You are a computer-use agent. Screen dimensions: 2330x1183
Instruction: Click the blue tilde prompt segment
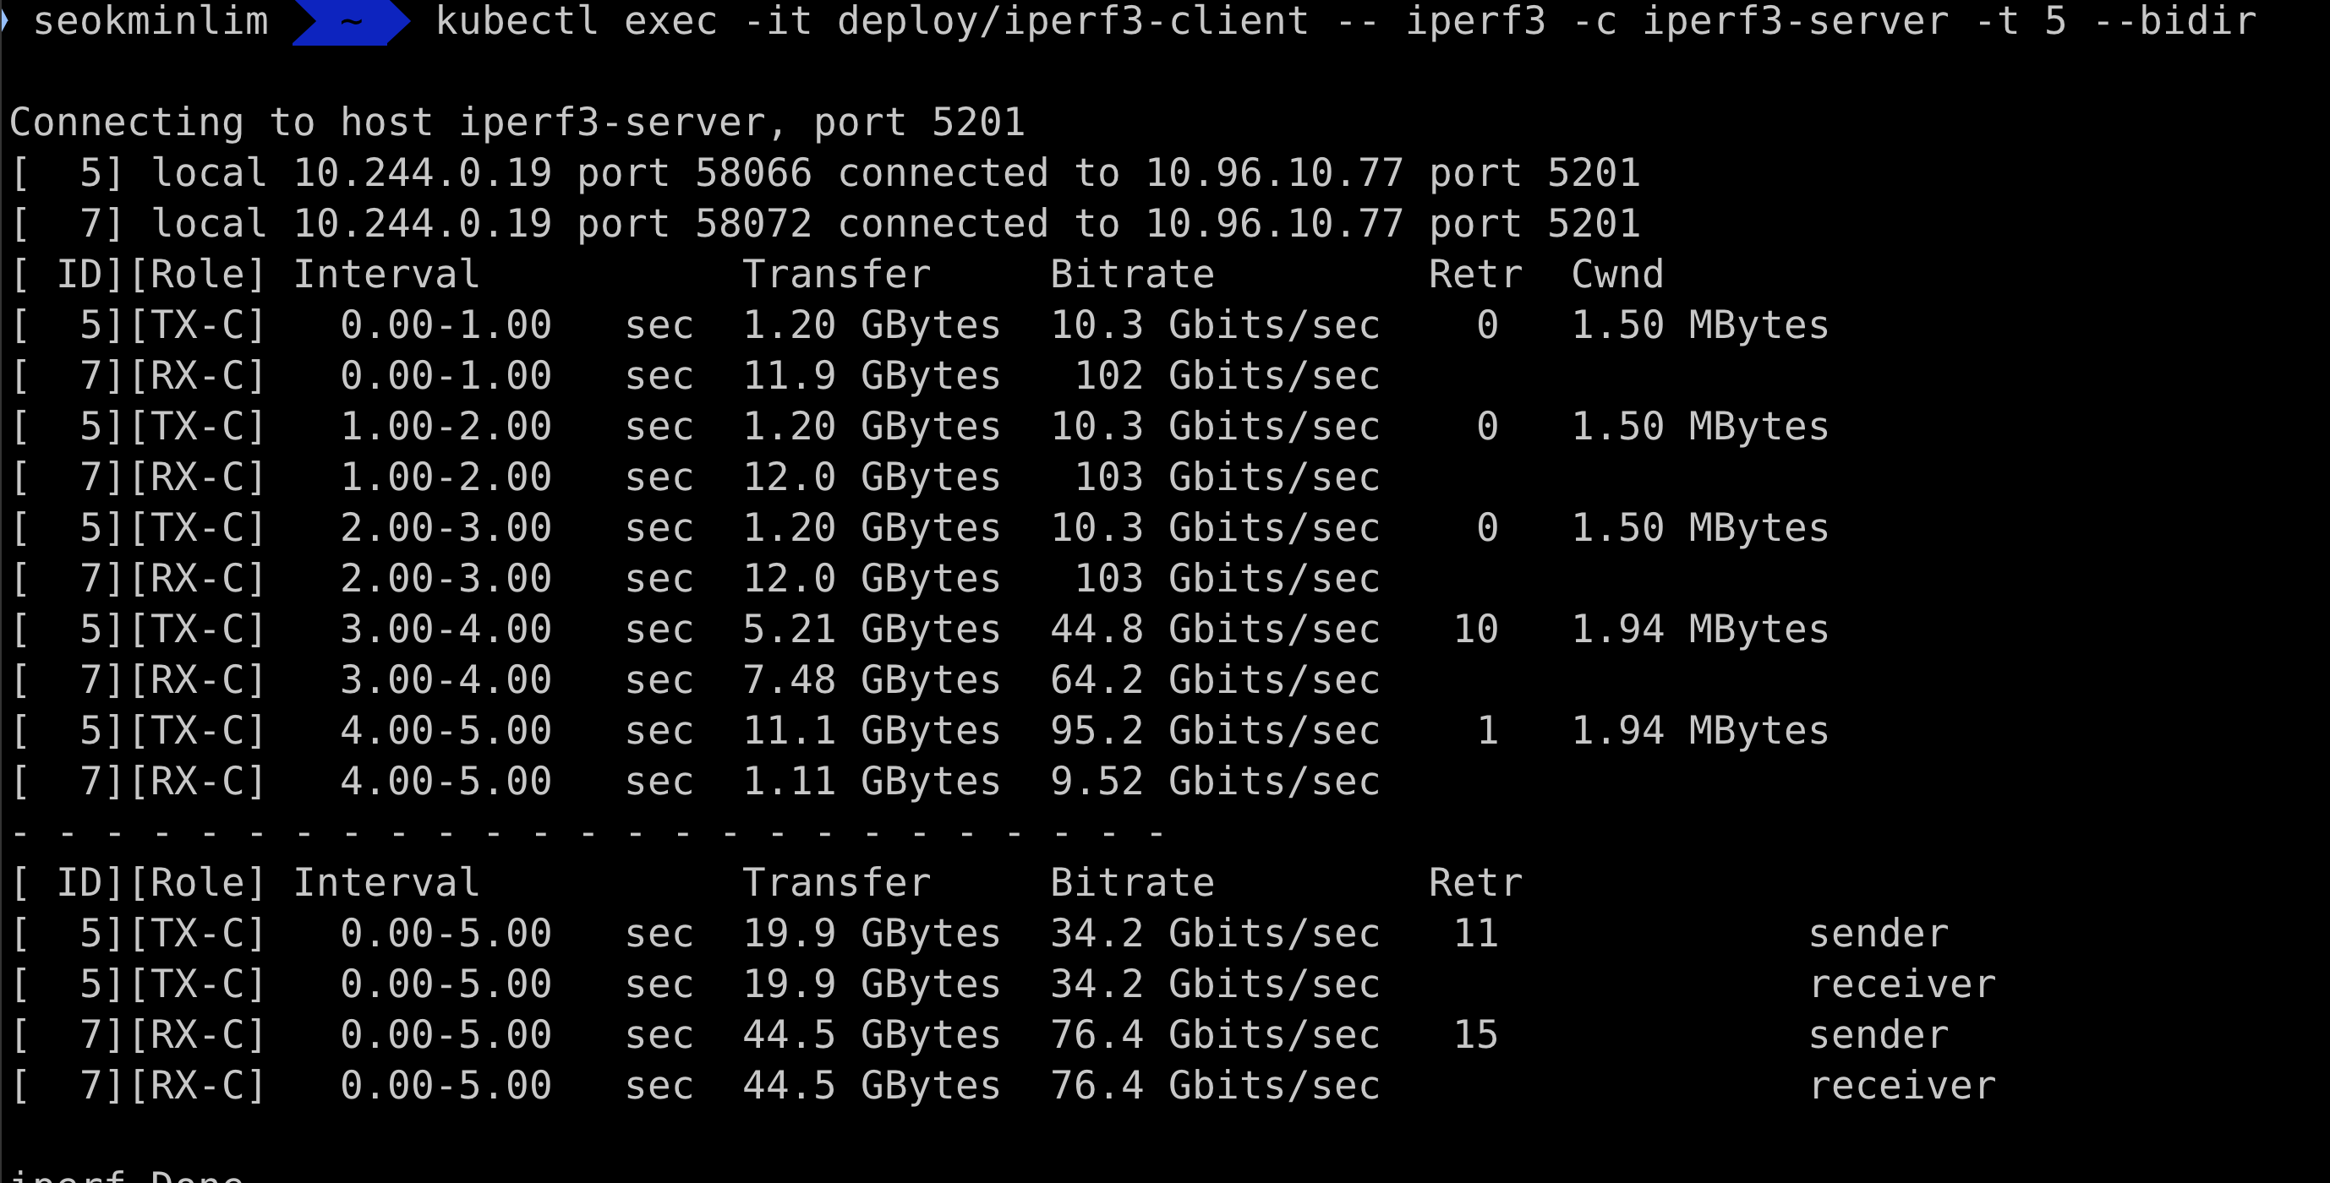(x=351, y=21)
